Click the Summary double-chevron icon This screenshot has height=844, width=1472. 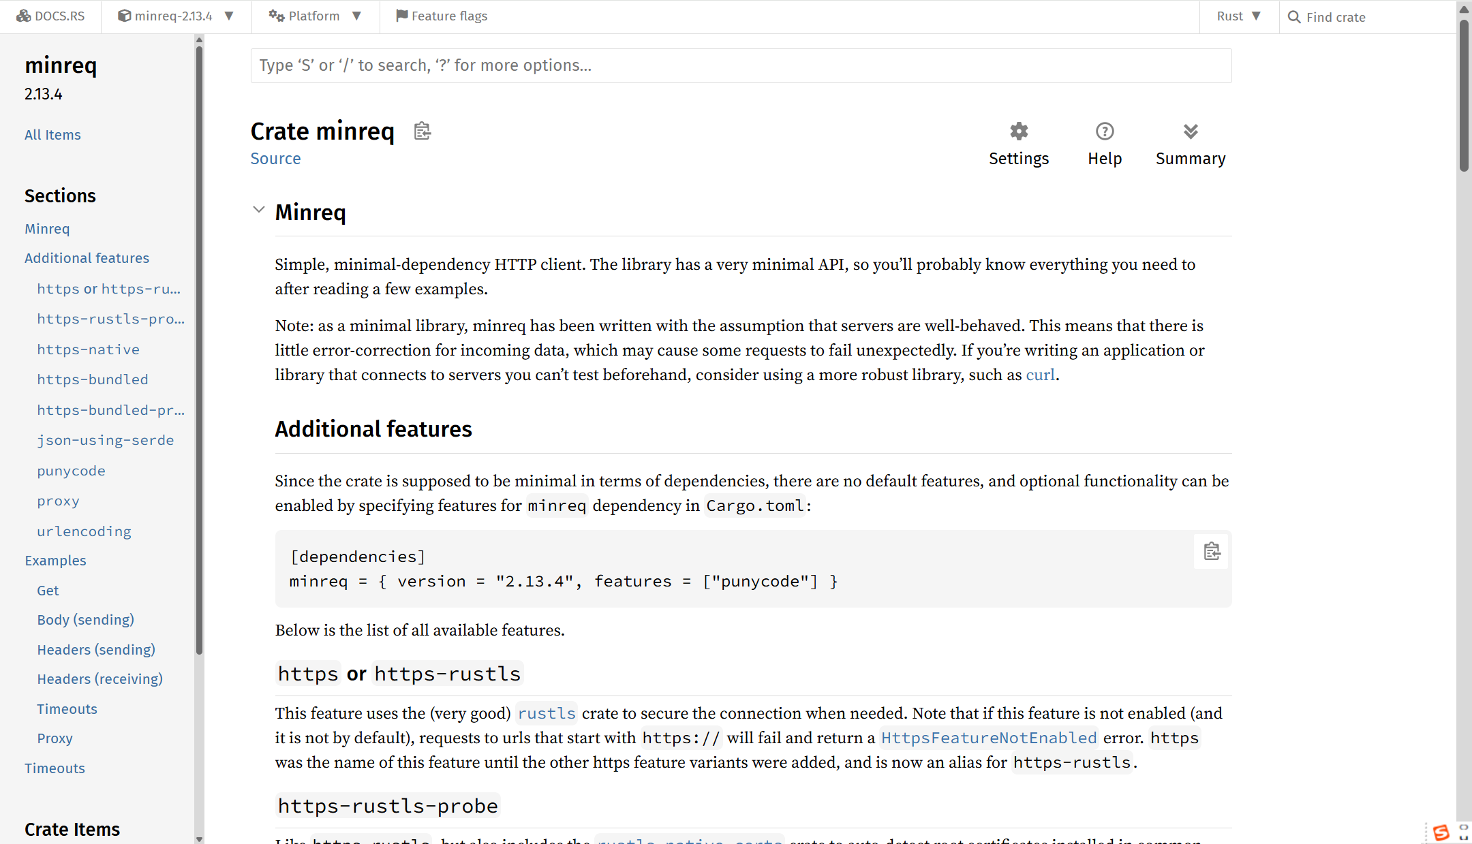pyautogui.click(x=1191, y=131)
